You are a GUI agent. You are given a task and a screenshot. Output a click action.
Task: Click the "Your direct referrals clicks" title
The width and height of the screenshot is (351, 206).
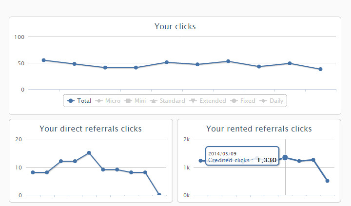[91, 129]
